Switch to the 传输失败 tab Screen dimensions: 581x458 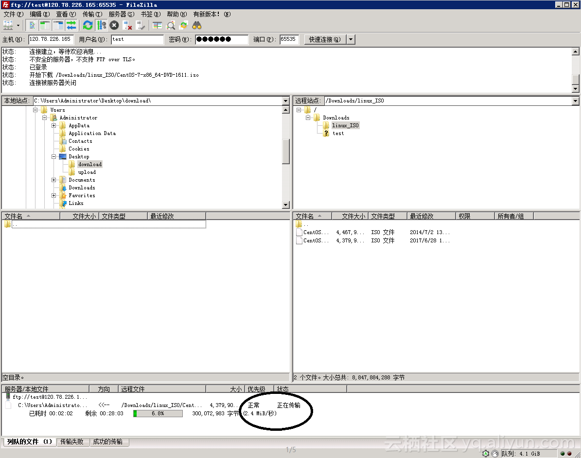(72, 441)
